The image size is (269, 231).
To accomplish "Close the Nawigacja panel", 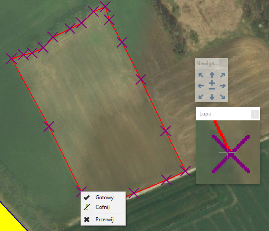I will tap(224, 63).
